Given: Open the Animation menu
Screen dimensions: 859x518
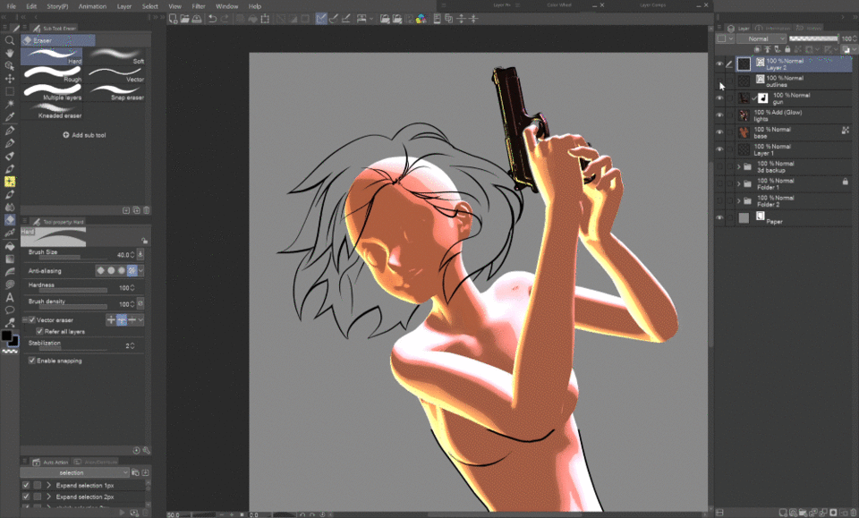Looking at the screenshot, I should tap(92, 6).
